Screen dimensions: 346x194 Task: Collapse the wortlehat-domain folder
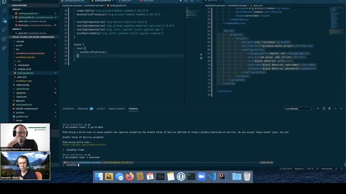tap(25, 57)
